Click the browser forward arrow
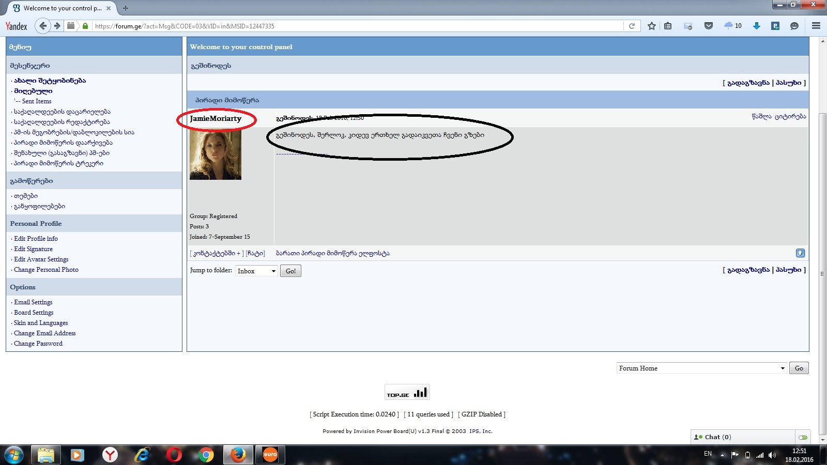 [x=57, y=26]
